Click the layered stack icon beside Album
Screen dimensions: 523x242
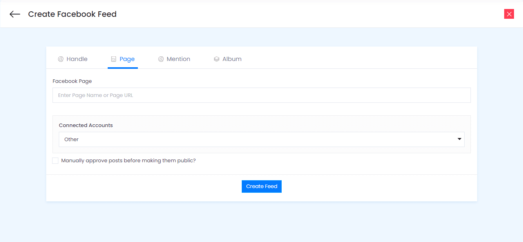tap(216, 59)
